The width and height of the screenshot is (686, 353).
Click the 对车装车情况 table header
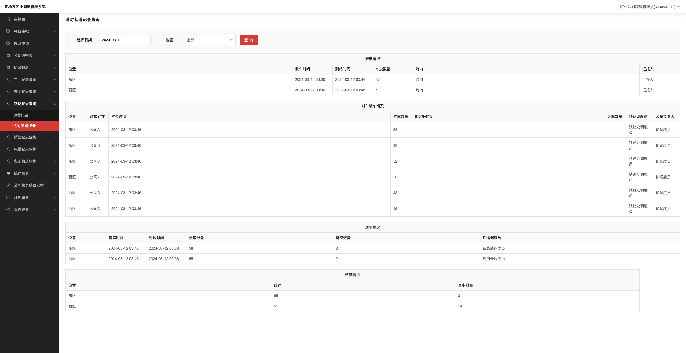[372, 106]
